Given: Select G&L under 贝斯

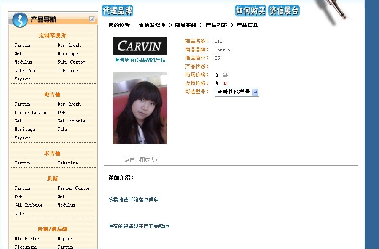Looking at the screenshot, I should coord(62,196).
